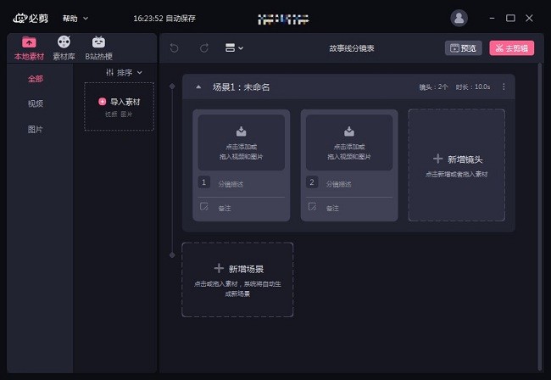The width and height of the screenshot is (551, 380).
Task: Open the 排序 sort dropdown
Action: pos(125,73)
